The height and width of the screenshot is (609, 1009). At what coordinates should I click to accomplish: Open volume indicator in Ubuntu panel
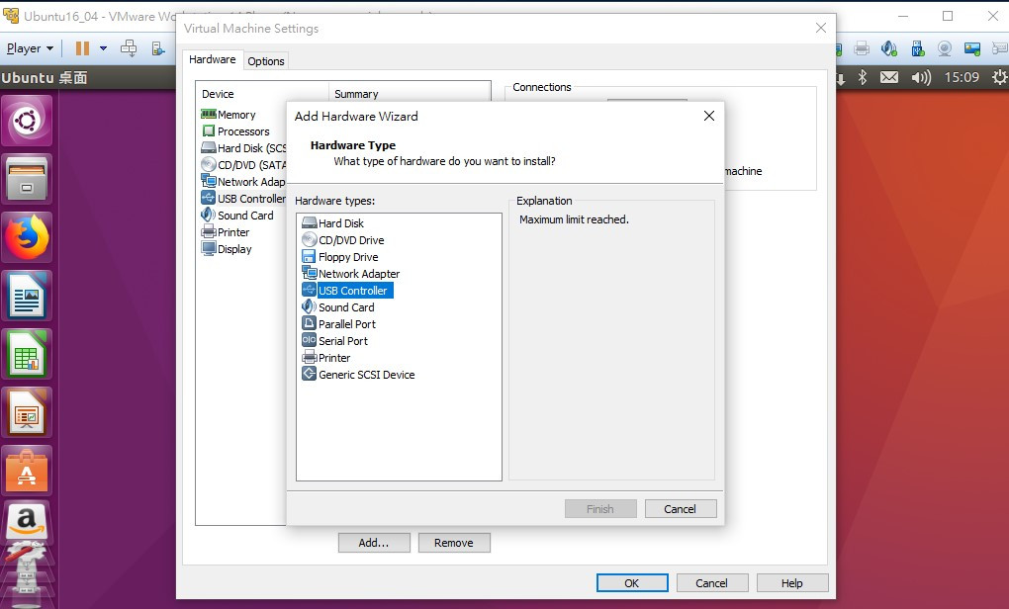(921, 77)
